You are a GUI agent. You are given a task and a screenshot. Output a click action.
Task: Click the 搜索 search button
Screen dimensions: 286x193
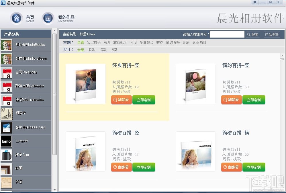(x=253, y=34)
